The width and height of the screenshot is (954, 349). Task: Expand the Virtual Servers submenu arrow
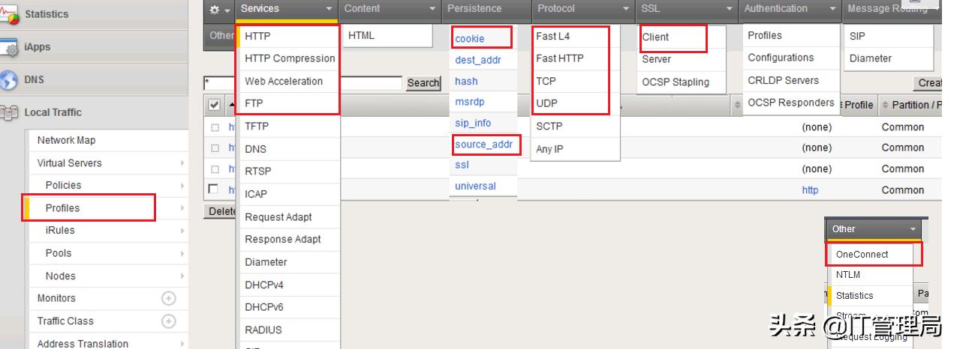click(x=182, y=163)
